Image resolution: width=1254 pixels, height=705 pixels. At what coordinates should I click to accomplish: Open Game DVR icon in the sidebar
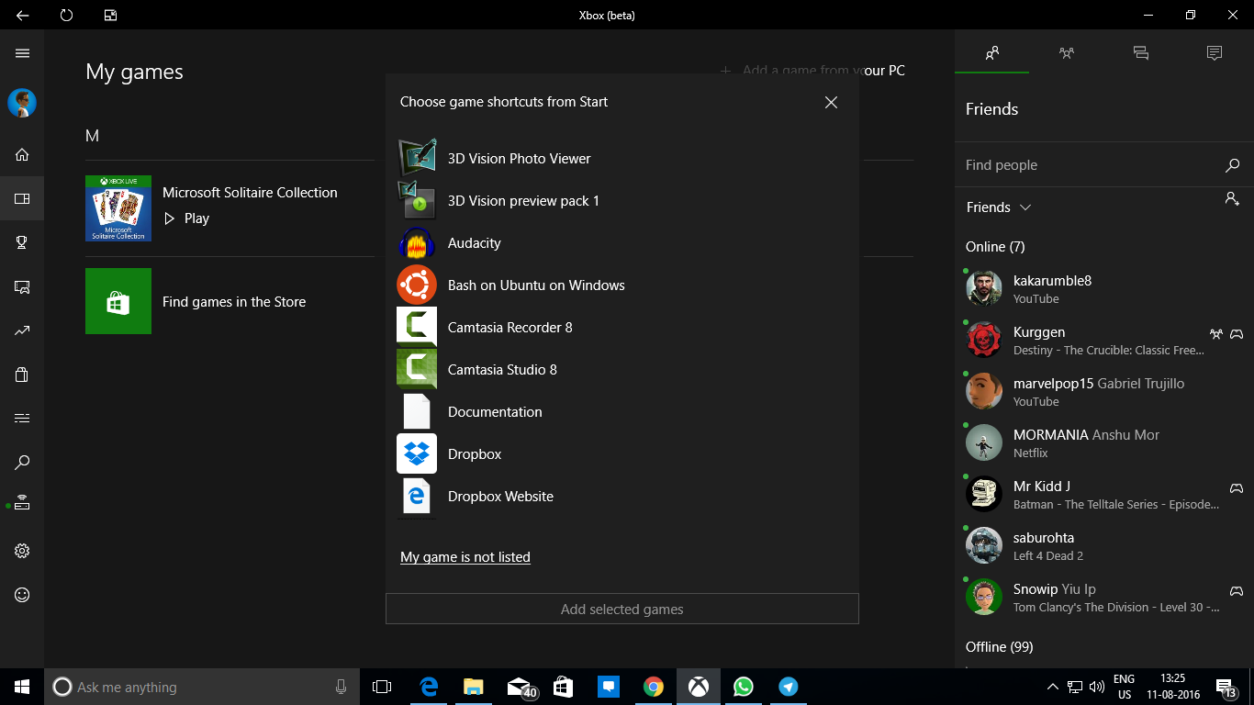click(x=22, y=286)
